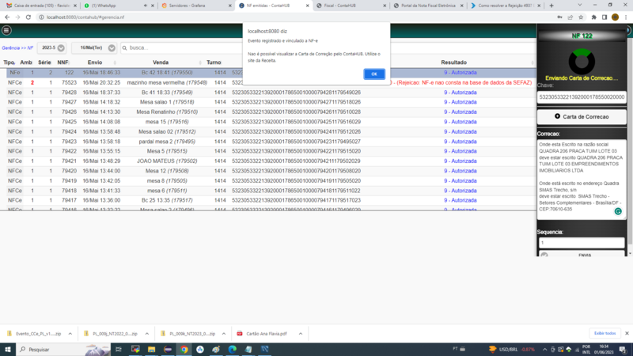Screen dimensions: 633x356
Task: Open the hamburger menu in ContaHUB header
Action: (6, 30)
